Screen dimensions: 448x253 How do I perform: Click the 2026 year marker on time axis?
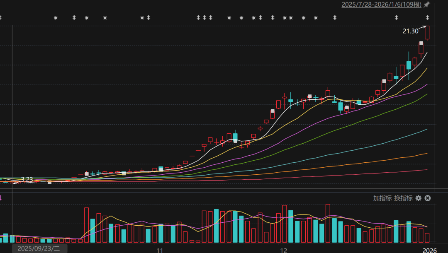(x=429, y=250)
